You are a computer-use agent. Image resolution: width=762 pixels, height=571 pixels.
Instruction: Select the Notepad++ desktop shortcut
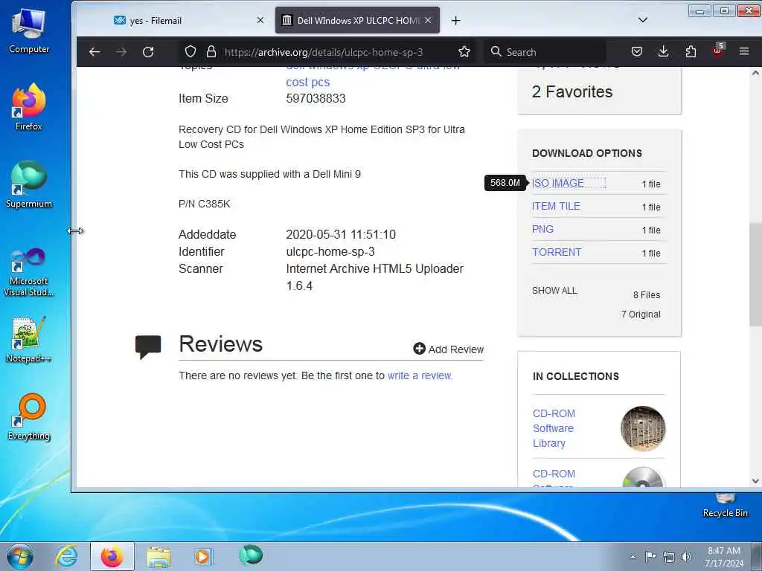pyautogui.click(x=29, y=340)
